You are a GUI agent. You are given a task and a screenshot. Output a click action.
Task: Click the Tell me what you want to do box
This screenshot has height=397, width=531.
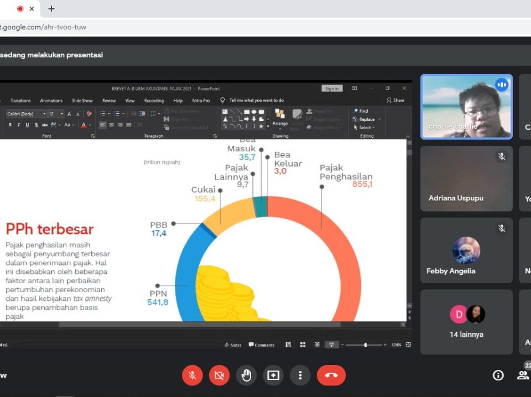(256, 100)
